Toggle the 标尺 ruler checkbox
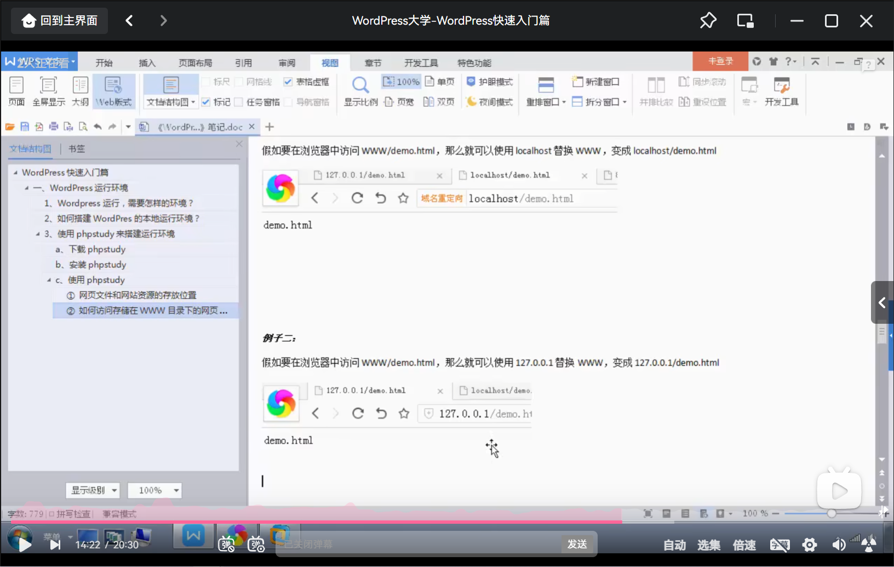Image resolution: width=894 pixels, height=567 pixels. 206,82
